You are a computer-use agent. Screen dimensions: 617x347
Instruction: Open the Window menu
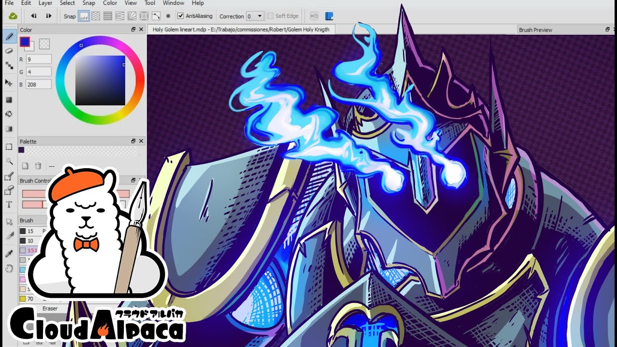174,3
